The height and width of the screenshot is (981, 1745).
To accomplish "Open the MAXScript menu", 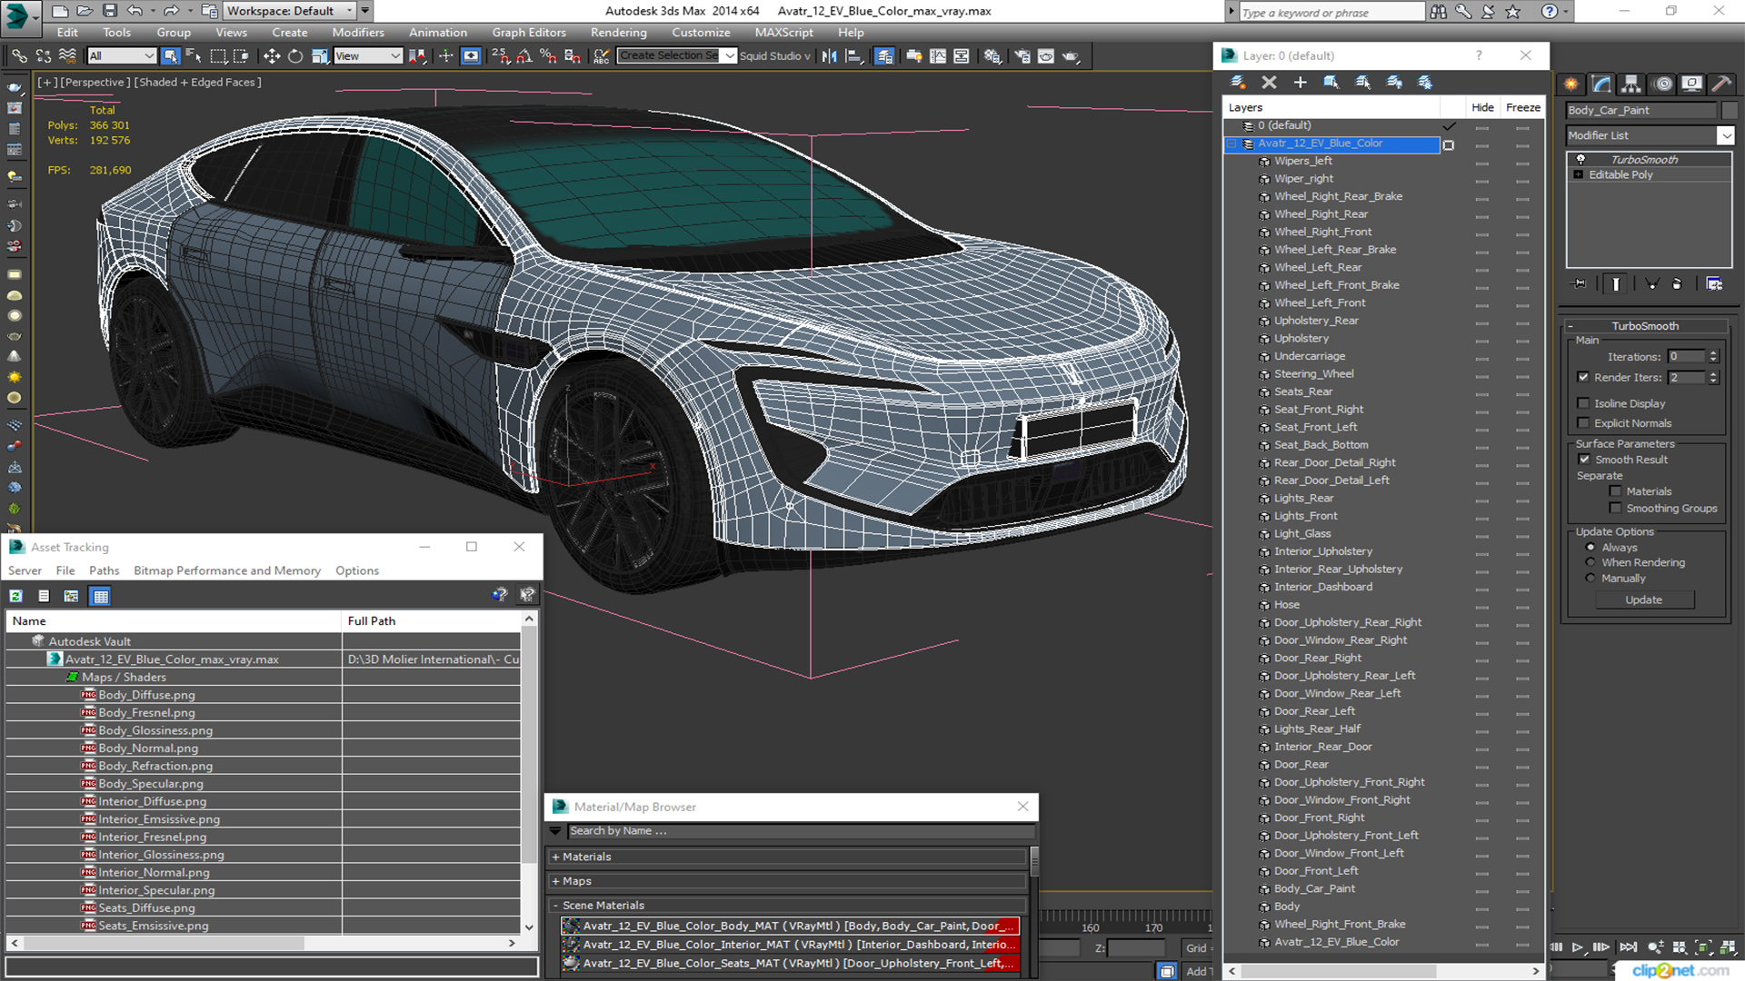I will 784,33.
